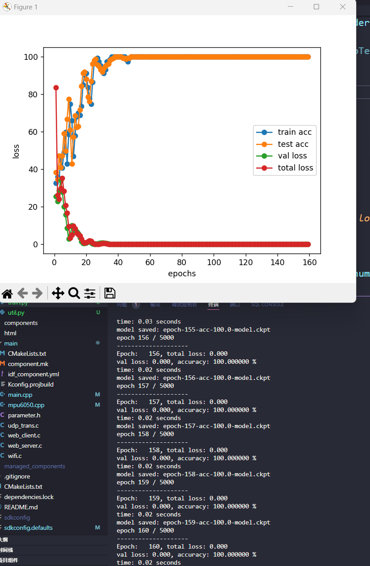The image size is (370, 566).
Task: Switch to the 终端 terminal tab
Action: (x=213, y=305)
